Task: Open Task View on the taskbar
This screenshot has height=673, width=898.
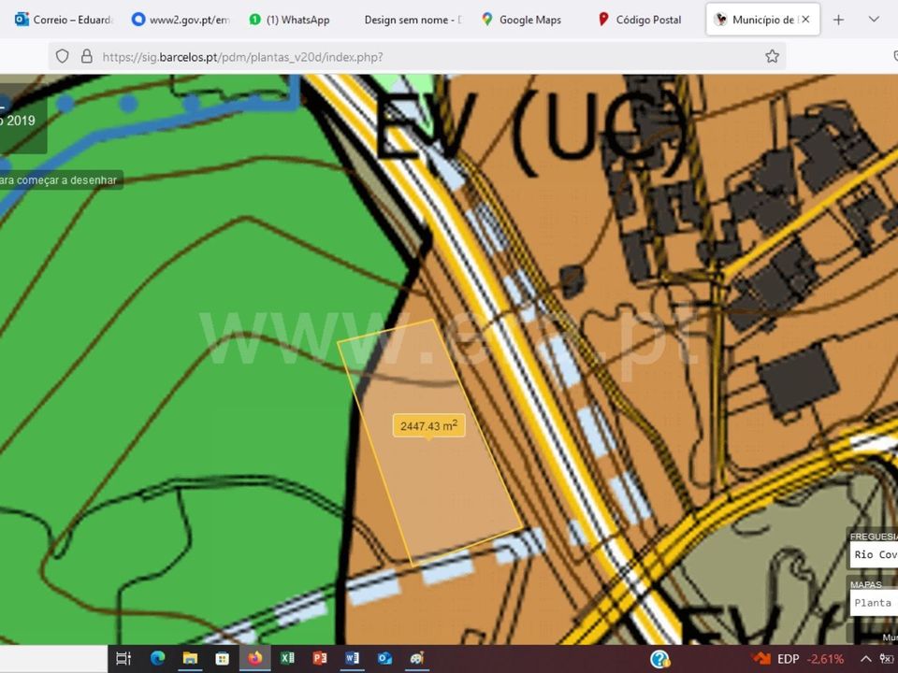Action: pyautogui.click(x=123, y=659)
